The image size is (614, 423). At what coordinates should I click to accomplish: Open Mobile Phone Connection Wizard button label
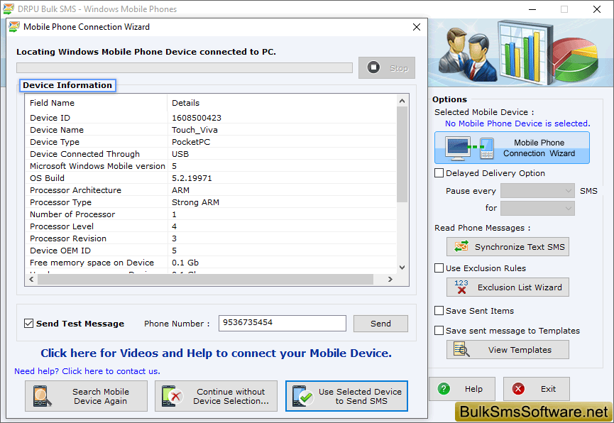click(539, 148)
